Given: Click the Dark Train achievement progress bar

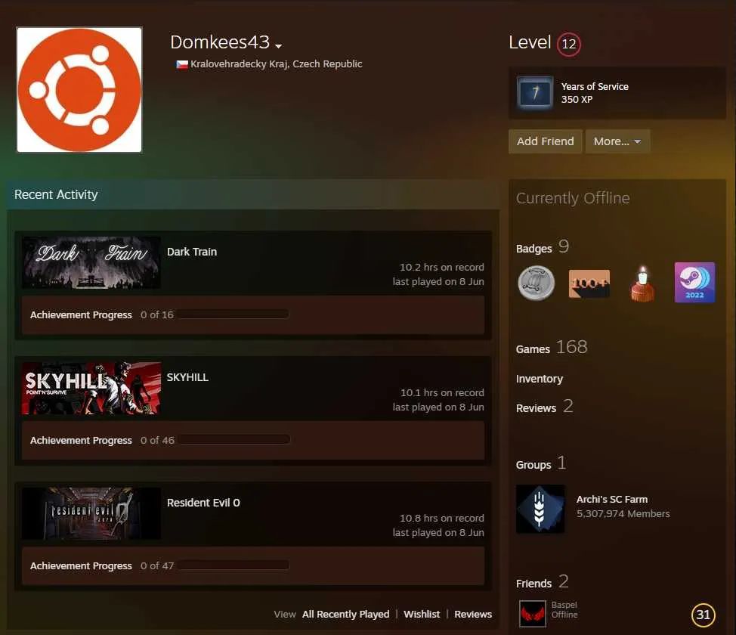Looking at the screenshot, I should click(233, 314).
